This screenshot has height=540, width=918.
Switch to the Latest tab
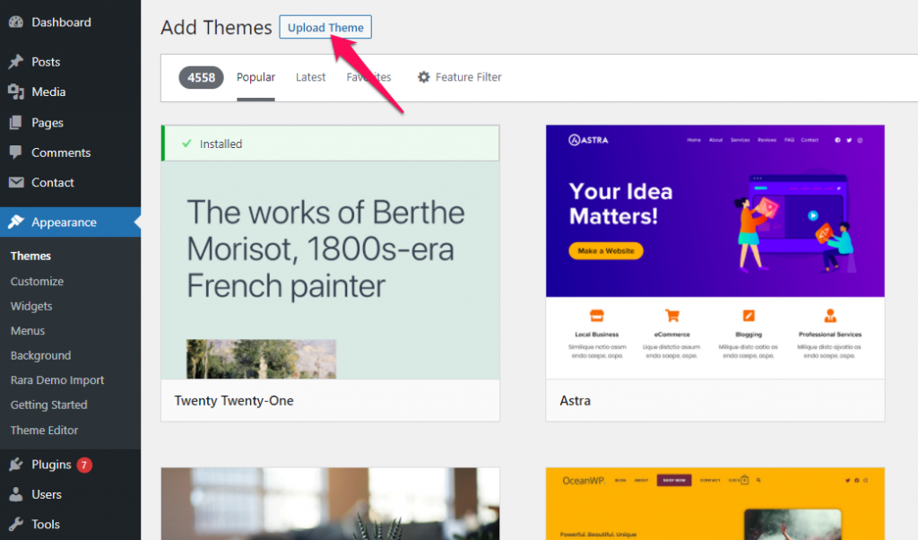click(310, 77)
